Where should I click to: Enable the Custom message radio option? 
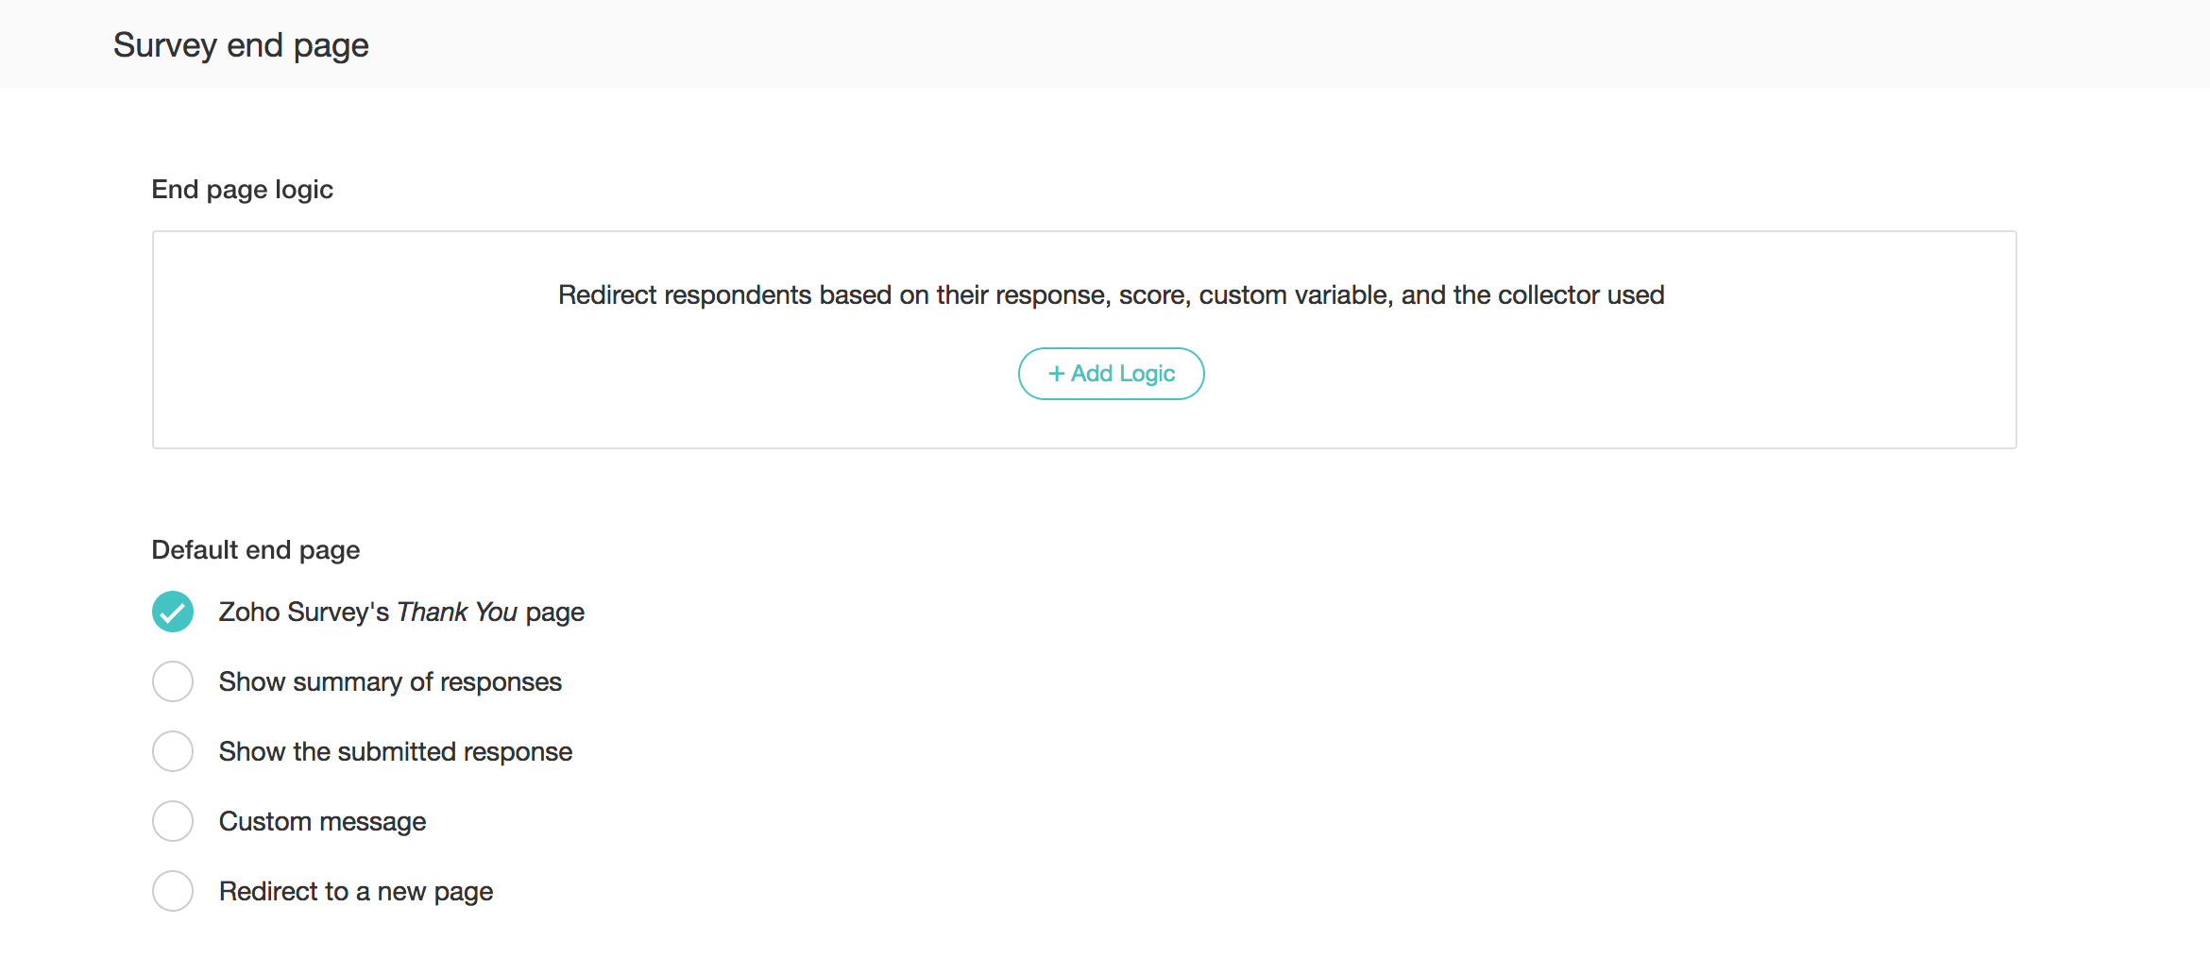pos(173,821)
